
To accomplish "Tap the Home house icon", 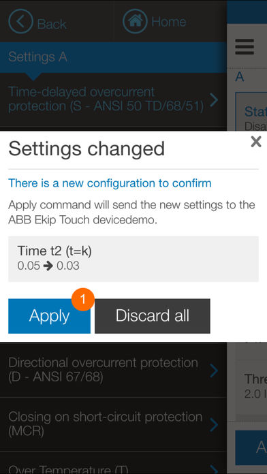I will point(135,21).
